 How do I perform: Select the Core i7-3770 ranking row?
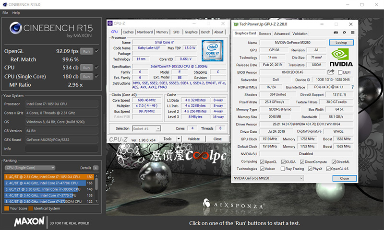[x=49, y=195]
